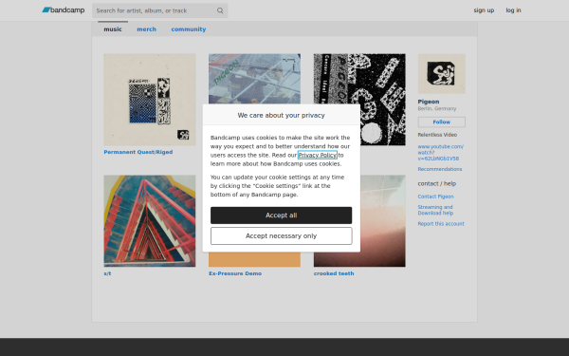Click the Pigeon artist name
The height and width of the screenshot is (356, 569).
pyautogui.click(x=429, y=102)
